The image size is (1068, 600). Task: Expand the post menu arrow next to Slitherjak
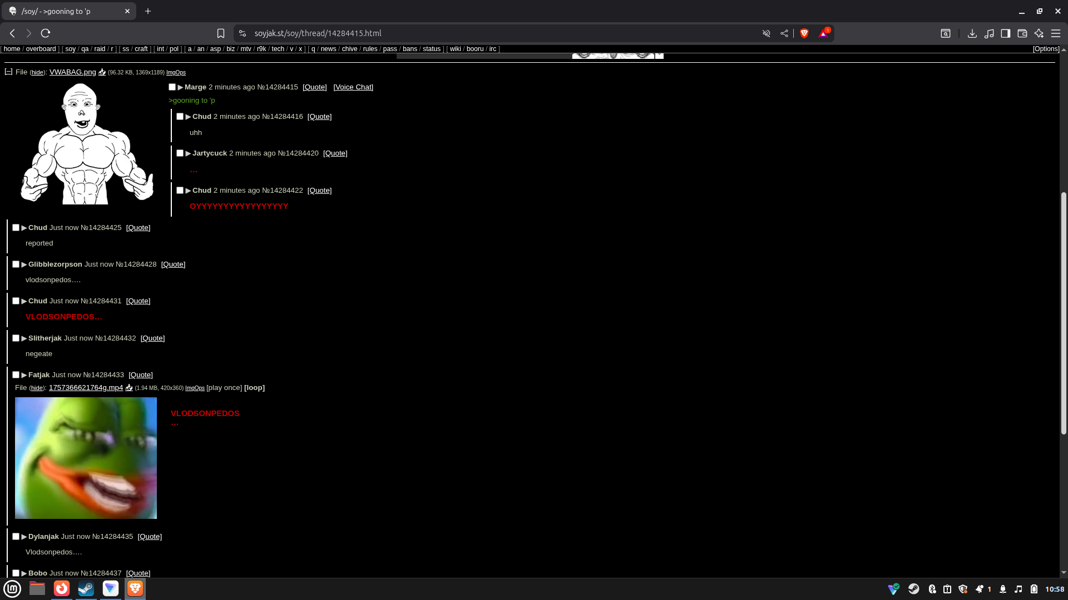pyautogui.click(x=24, y=338)
